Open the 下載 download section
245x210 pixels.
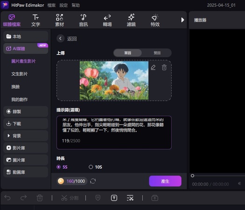point(26,124)
